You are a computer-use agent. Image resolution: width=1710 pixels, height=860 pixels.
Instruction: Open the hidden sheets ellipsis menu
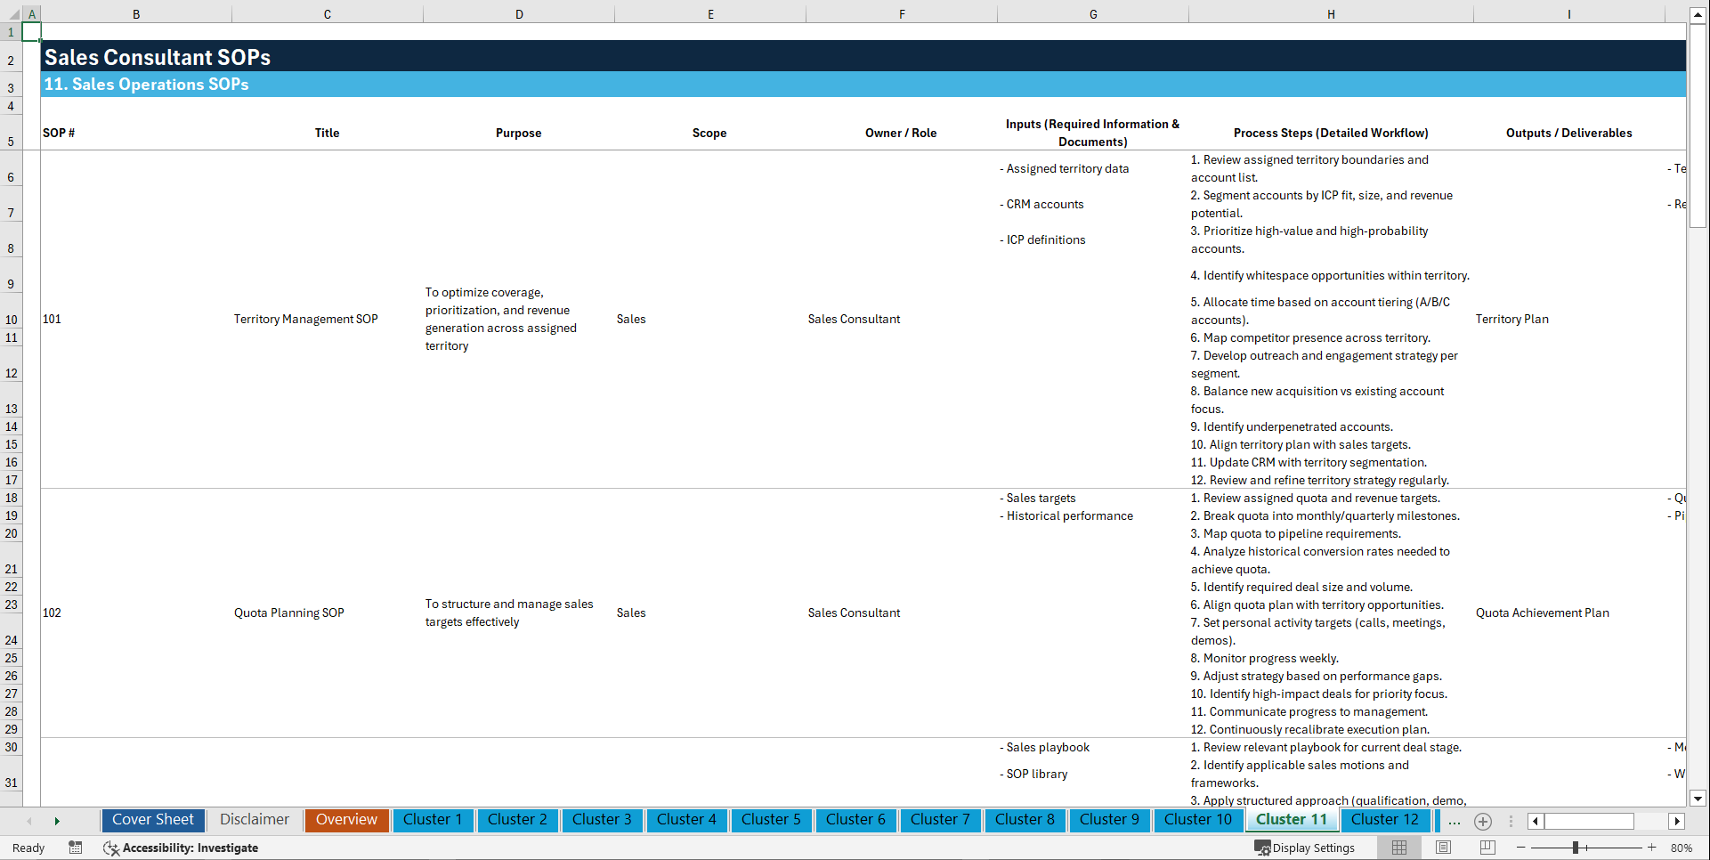click(x=1455, y=821)
